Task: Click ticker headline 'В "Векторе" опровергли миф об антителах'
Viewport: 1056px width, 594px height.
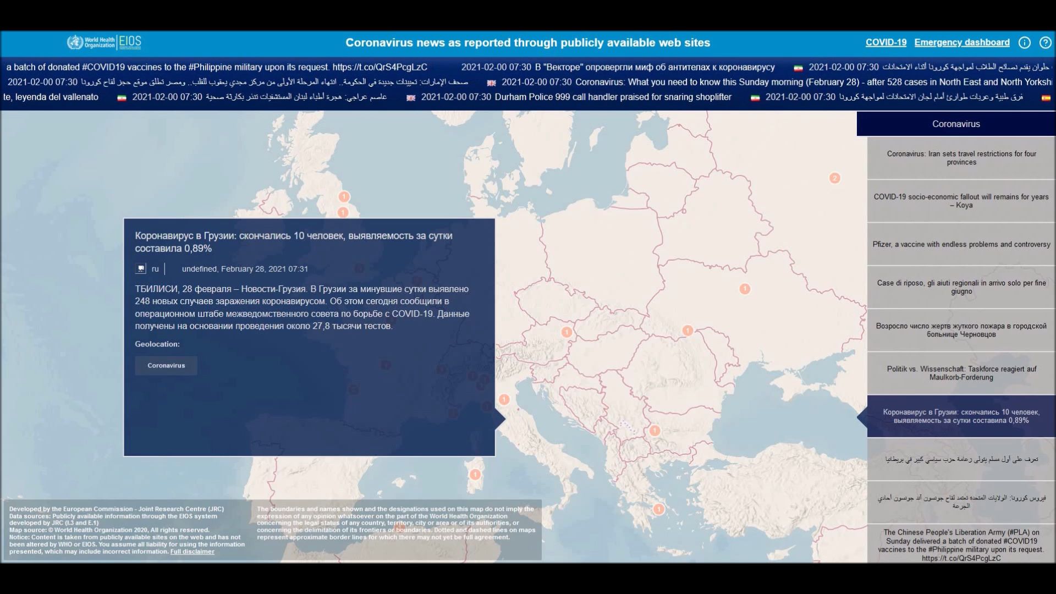Action: [655, 67]
